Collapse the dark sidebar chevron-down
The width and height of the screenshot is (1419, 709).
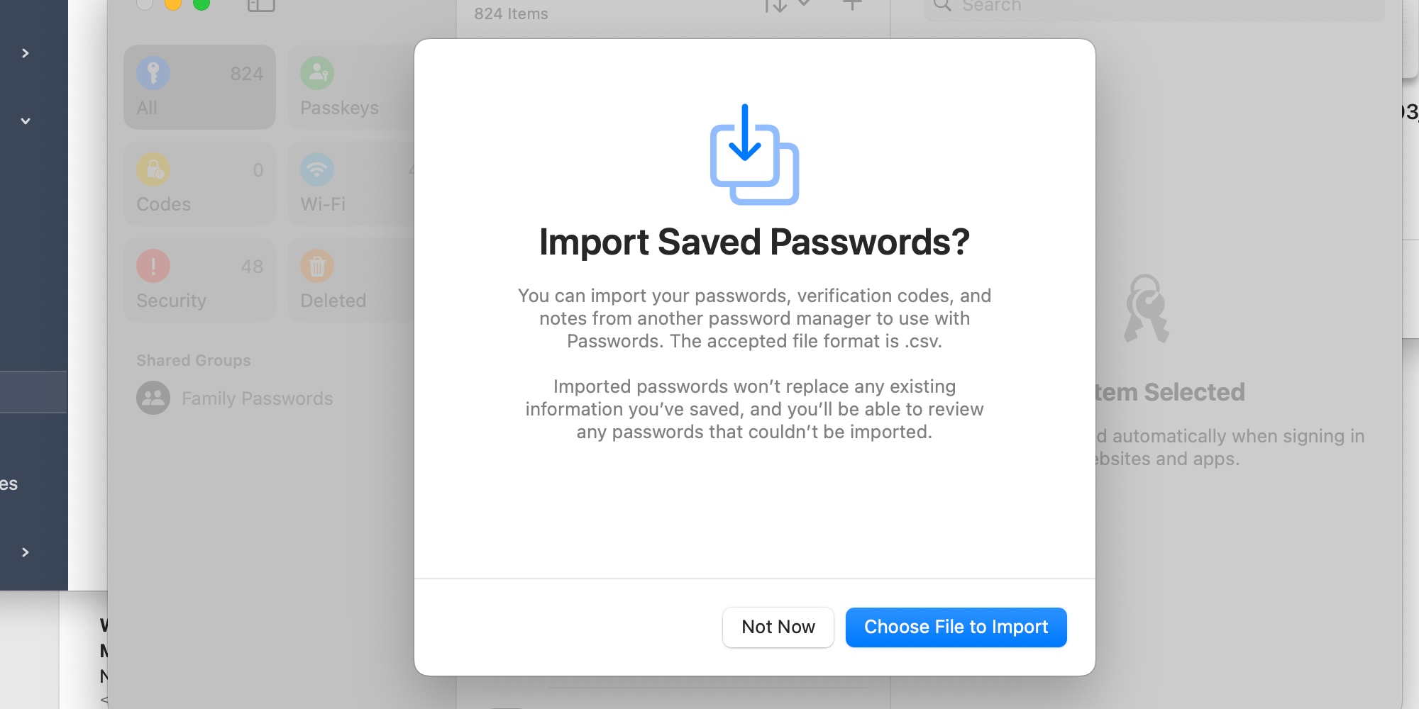click(x=26, y=121)
